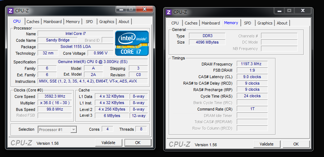324x157 pixels.
Task: Click the Ext. Model value 2A
Action: (93, 75)
